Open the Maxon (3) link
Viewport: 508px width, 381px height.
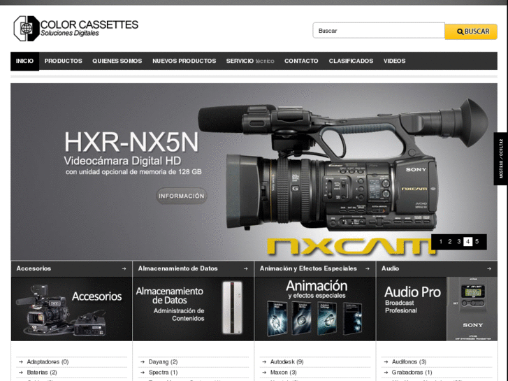point(283,373)
